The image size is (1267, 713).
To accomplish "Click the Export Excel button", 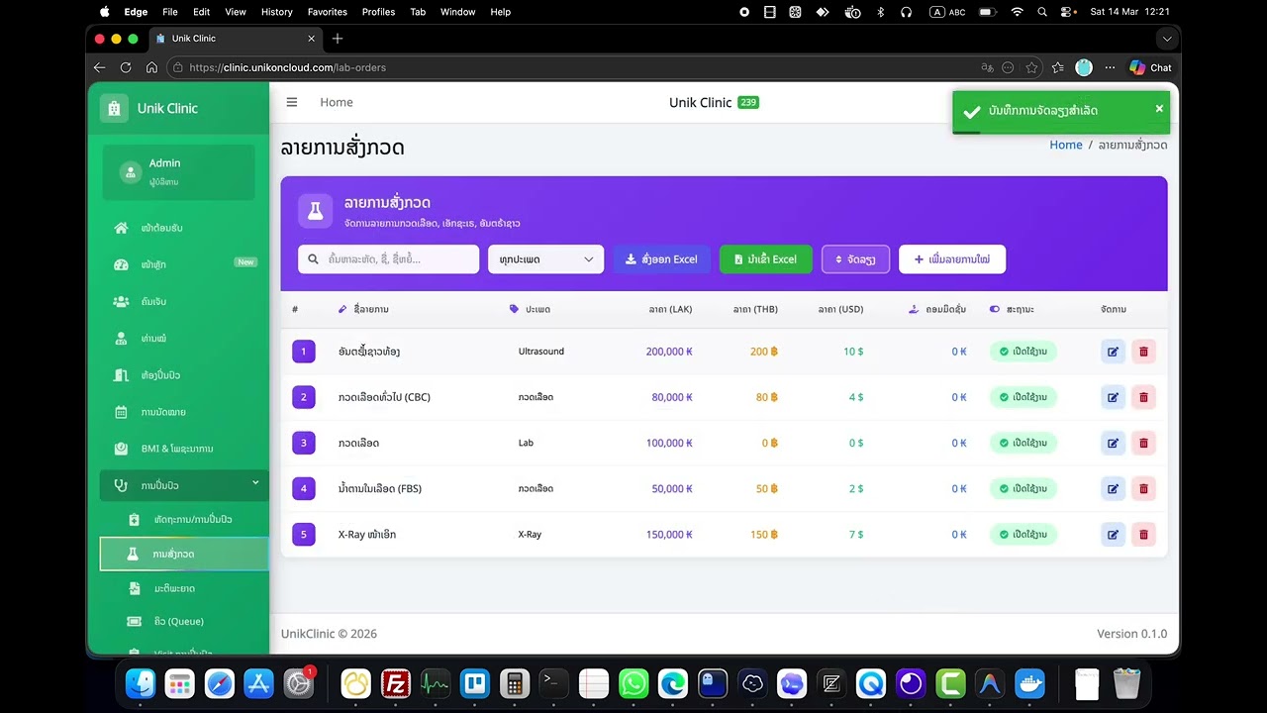I will coord(661,259).
